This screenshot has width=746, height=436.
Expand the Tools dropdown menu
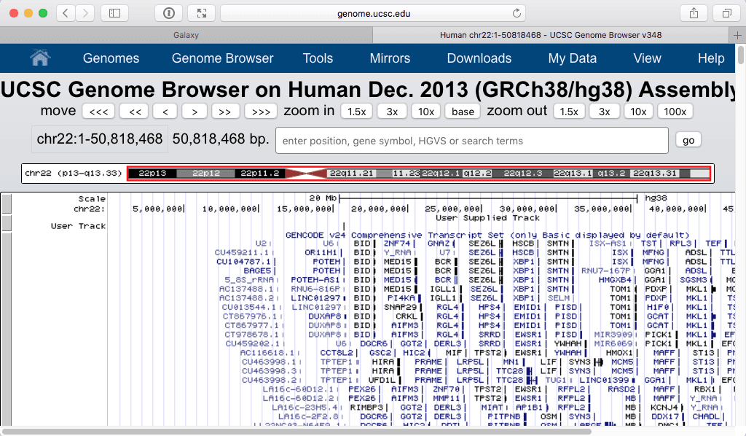[318, 58]
